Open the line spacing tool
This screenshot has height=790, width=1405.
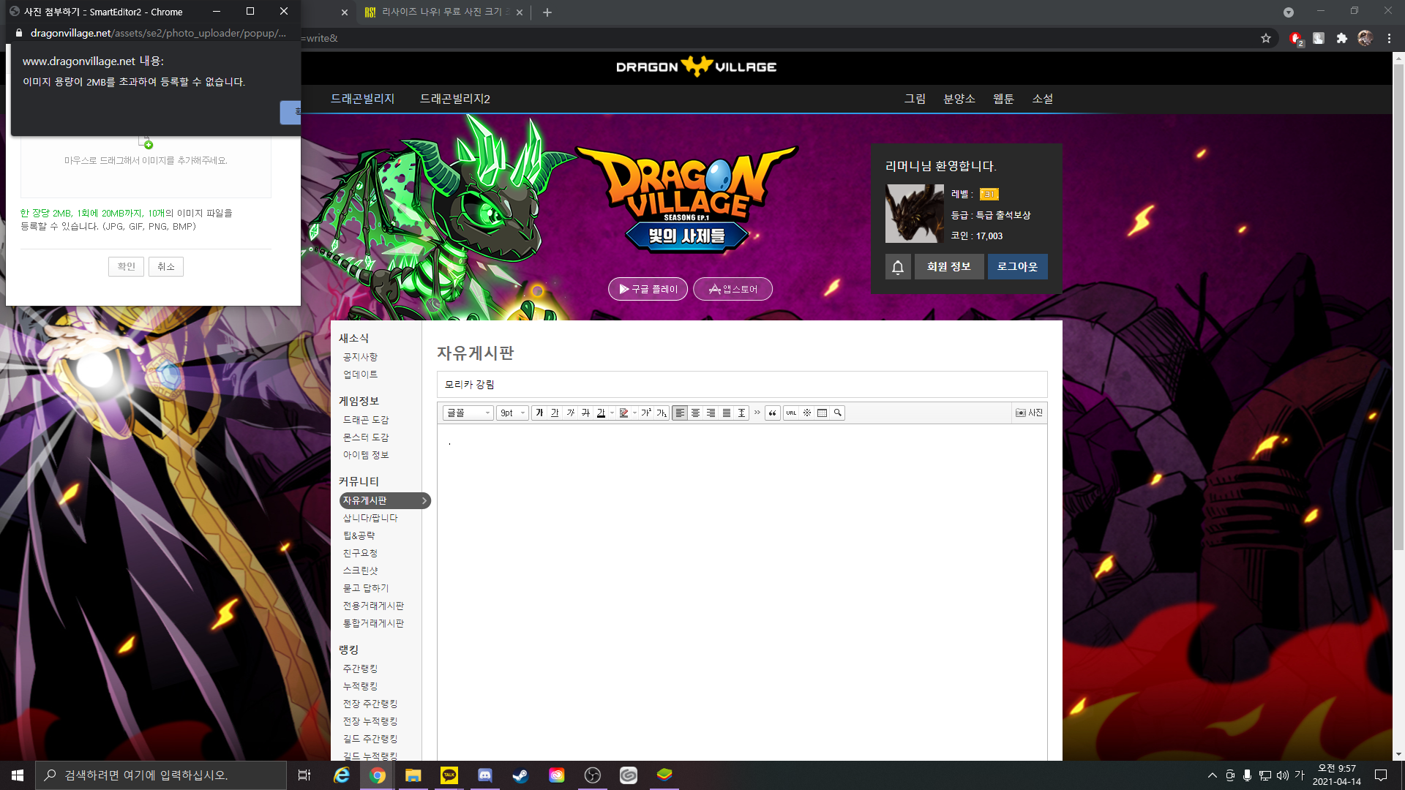pos(741,413)
